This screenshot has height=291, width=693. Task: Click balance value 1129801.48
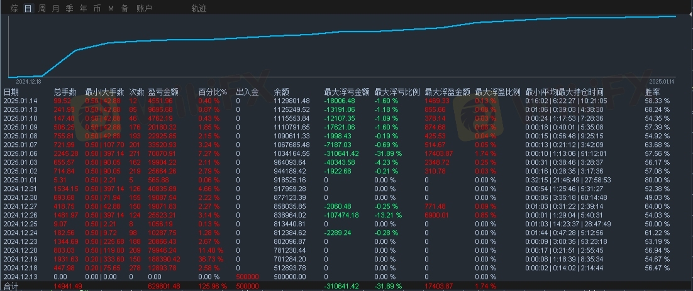(x=292, y=101)
